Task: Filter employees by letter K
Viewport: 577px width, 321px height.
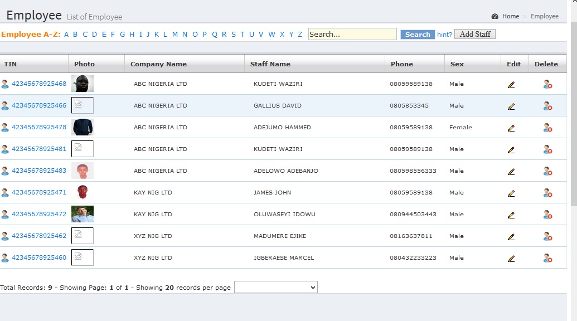Action: tap(157, 35)
